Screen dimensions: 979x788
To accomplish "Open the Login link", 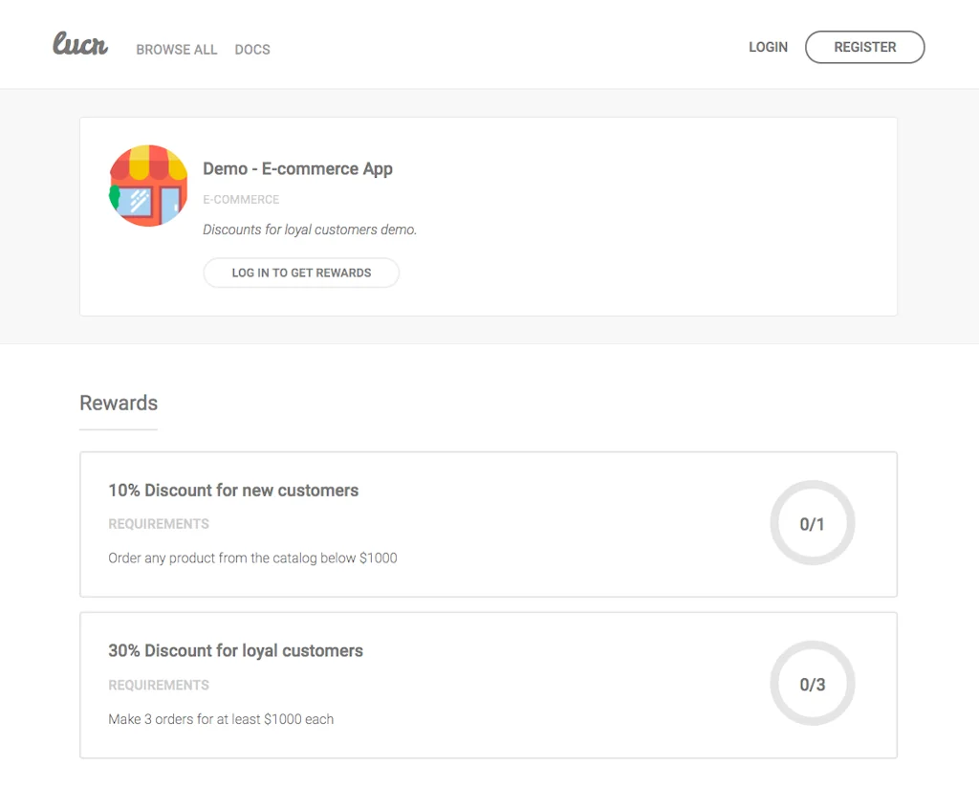I will tap(768, 47).
